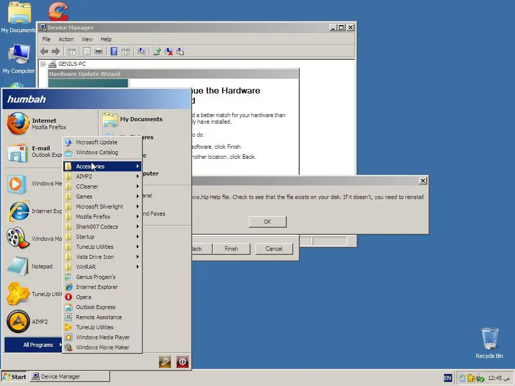Click Device Manager taskbar button
Viewport: 515px width, 386px height.
tap(70, 376)
